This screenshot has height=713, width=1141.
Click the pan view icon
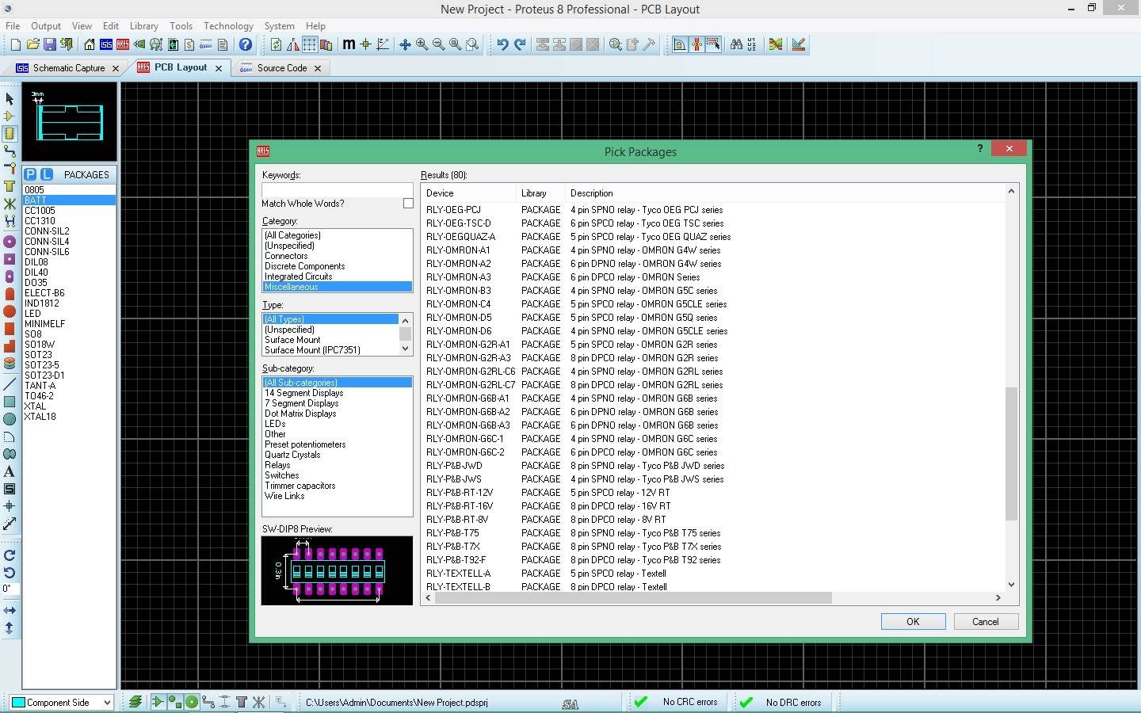(405, 44)
